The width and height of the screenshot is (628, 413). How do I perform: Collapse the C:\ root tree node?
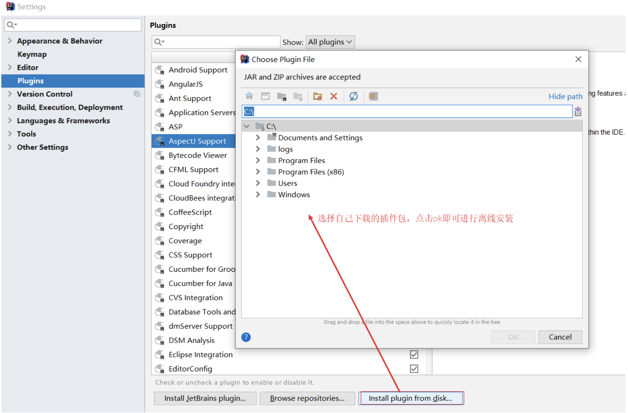coord(247,127)
